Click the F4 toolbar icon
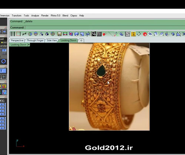This screenshot has width=185, height=155. click(94, 34)
